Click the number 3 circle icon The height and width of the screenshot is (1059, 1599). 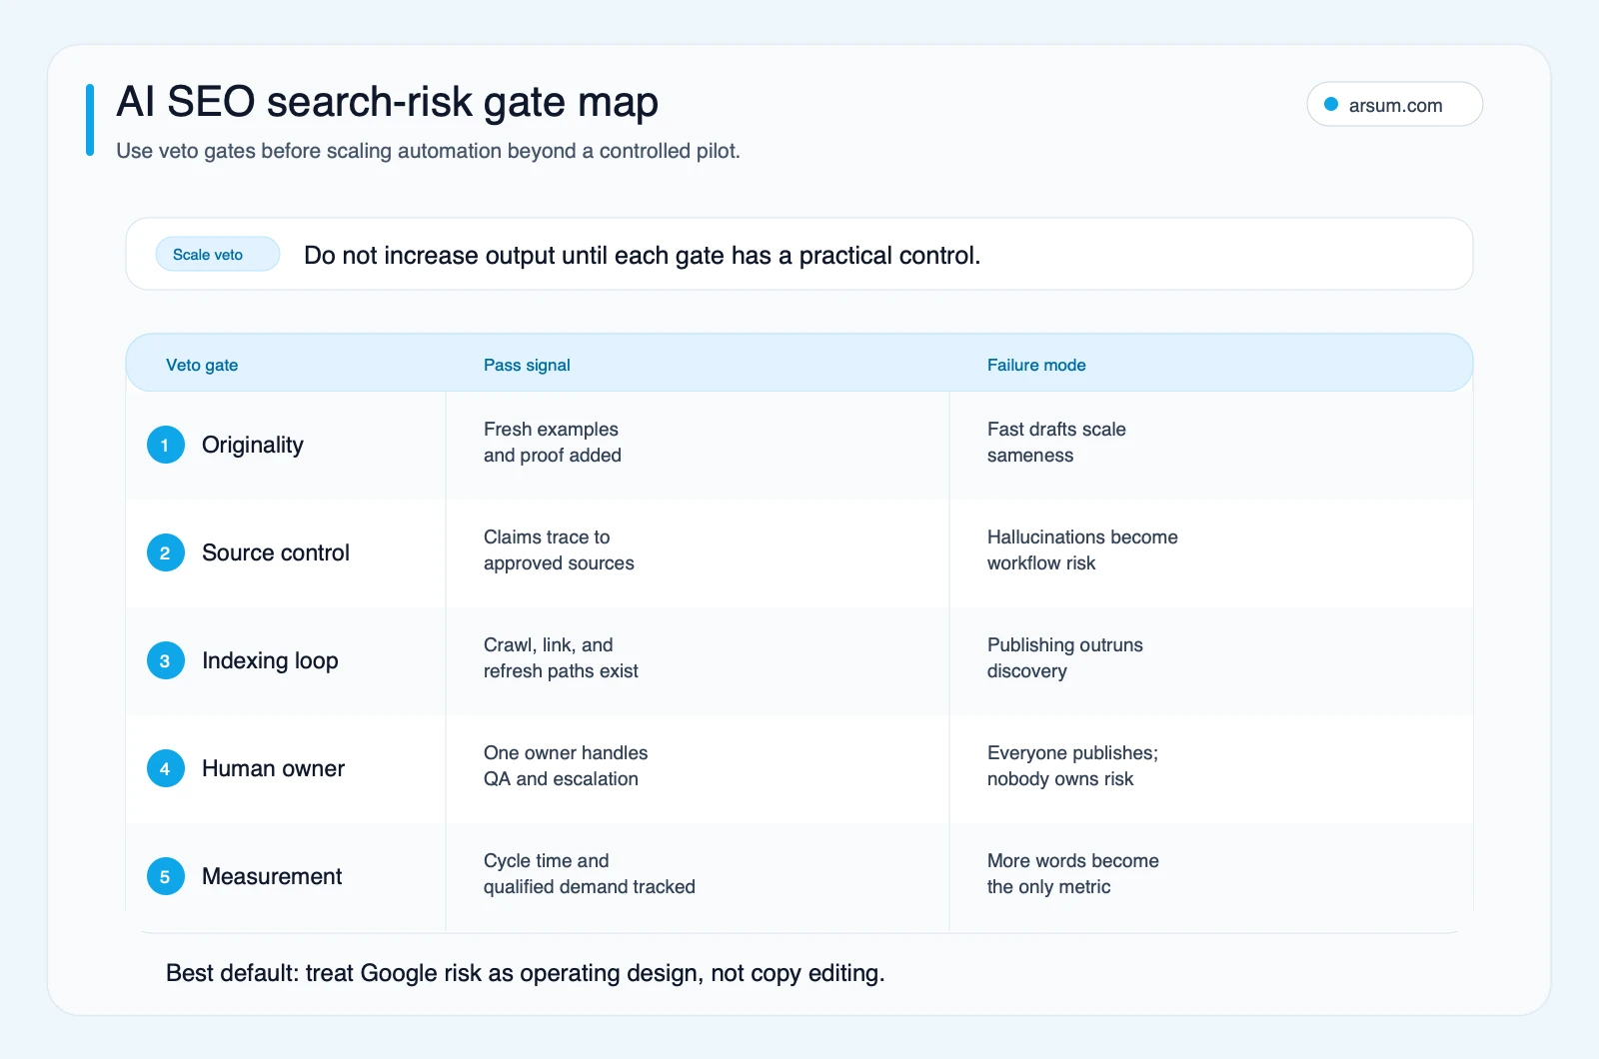tap(166, 661)
